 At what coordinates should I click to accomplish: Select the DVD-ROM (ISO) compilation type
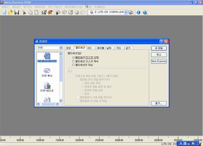47,58
